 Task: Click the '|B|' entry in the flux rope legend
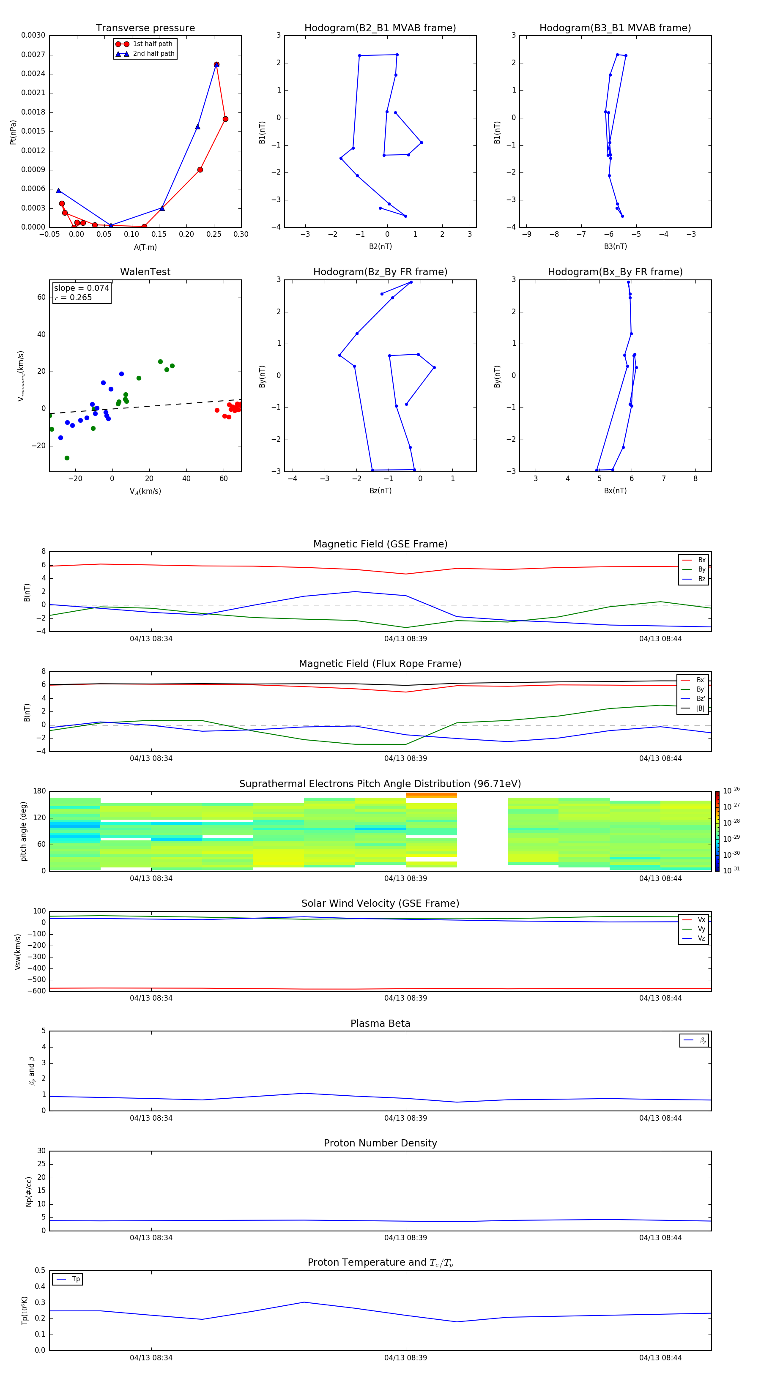(693, 708)
